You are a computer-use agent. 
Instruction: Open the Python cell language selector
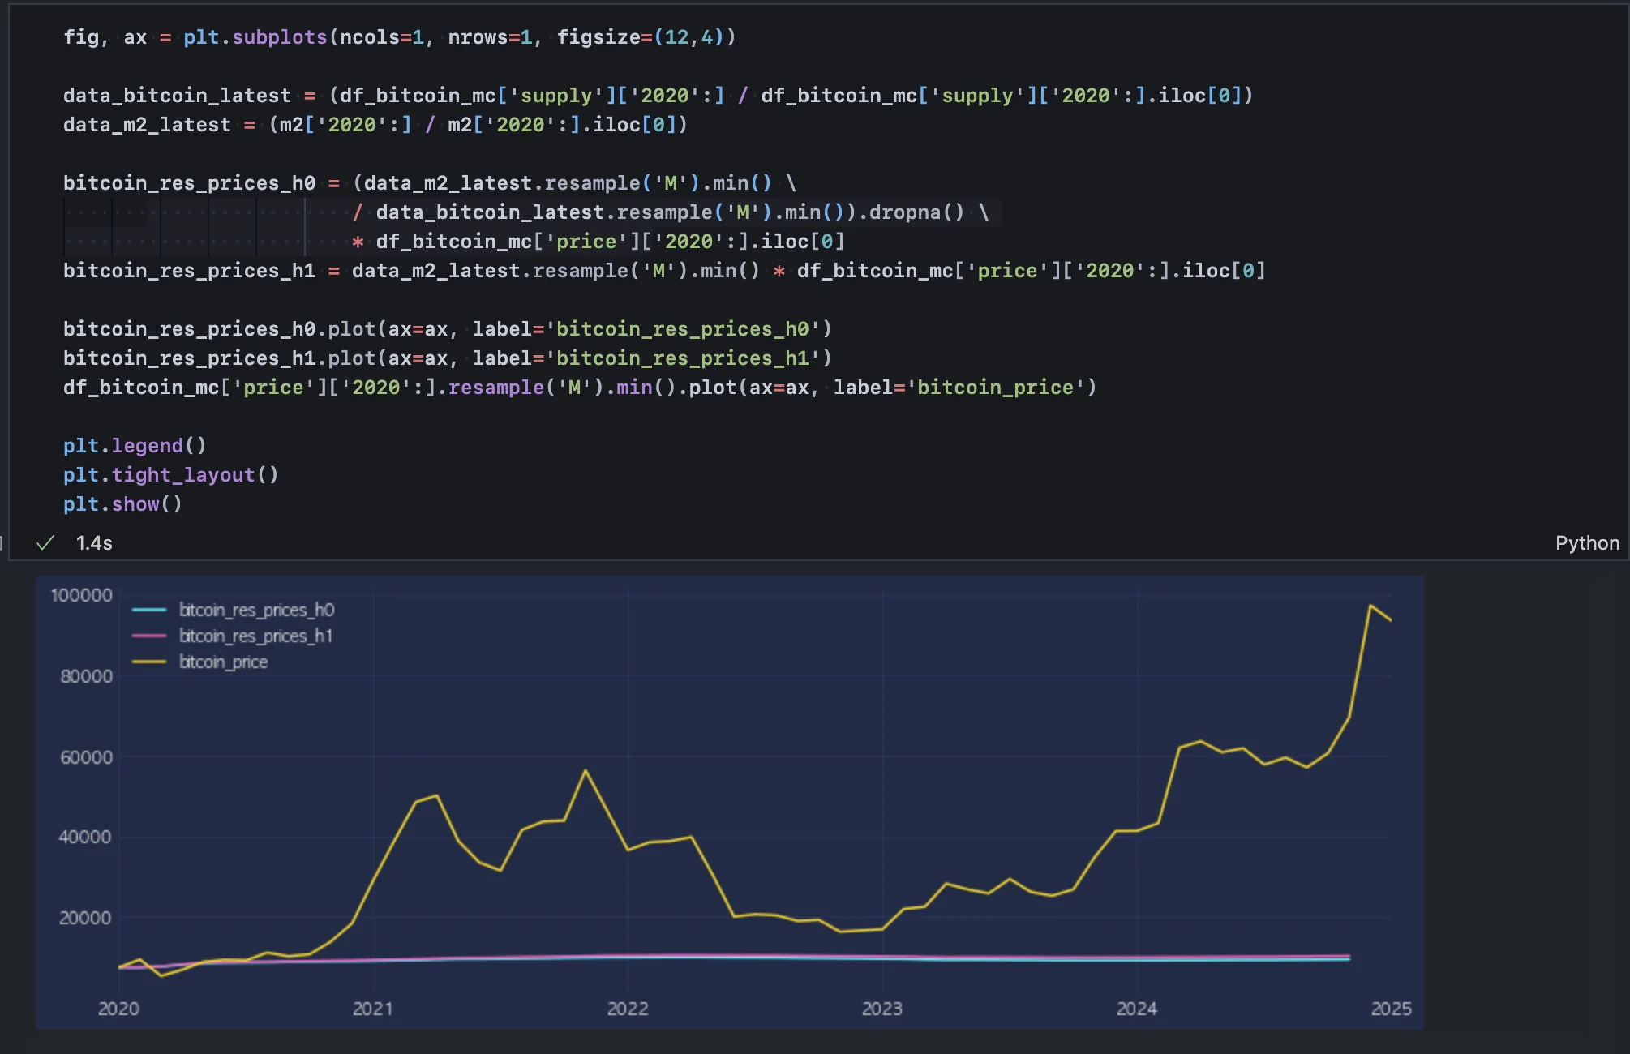click(1586, 543)
